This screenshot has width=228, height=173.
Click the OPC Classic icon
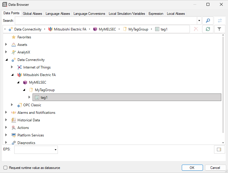tap(19, 105)
